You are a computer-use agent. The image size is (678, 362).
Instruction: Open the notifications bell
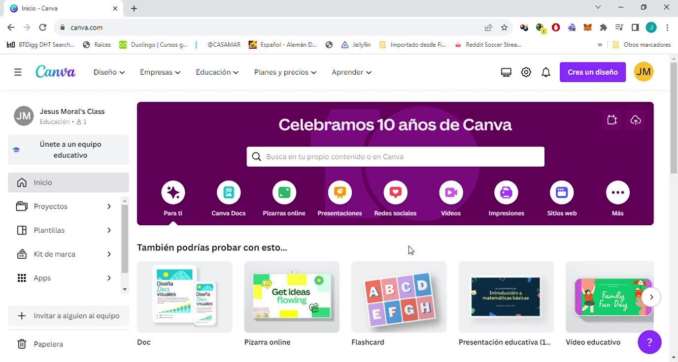pyautogui.click(x=546, y=72)
